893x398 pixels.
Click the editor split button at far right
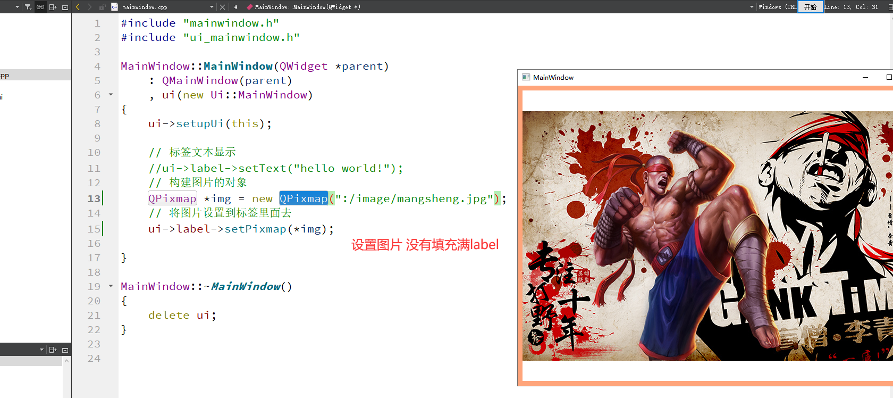[890, 7]
